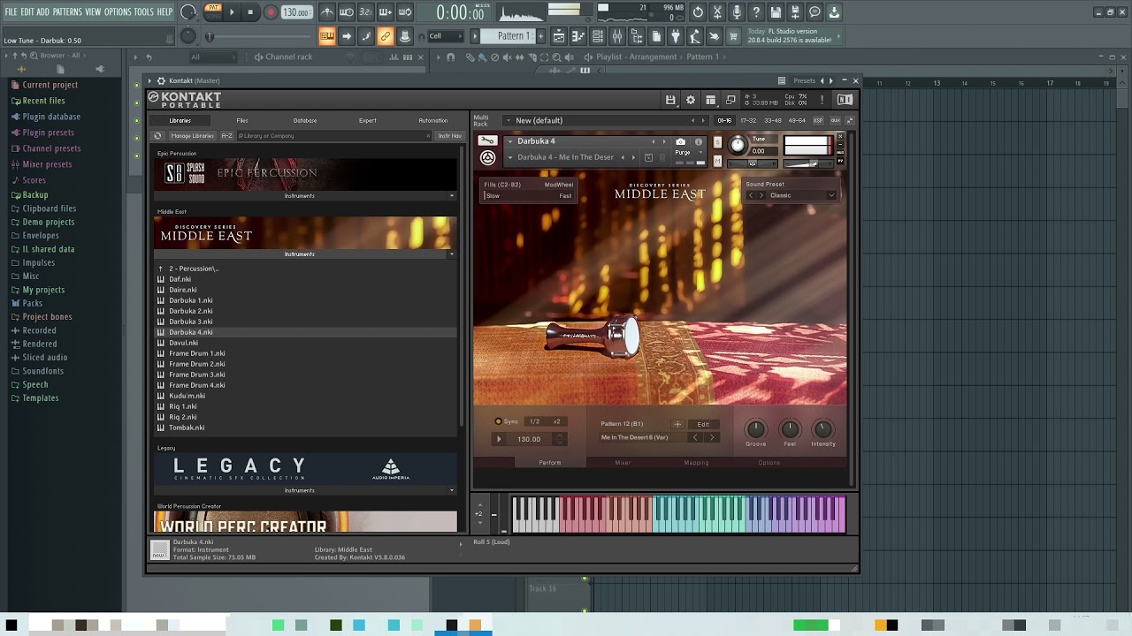Stop playback in the transport bar
This screenshot has height=636, width=1132.
tap(250, 12)
